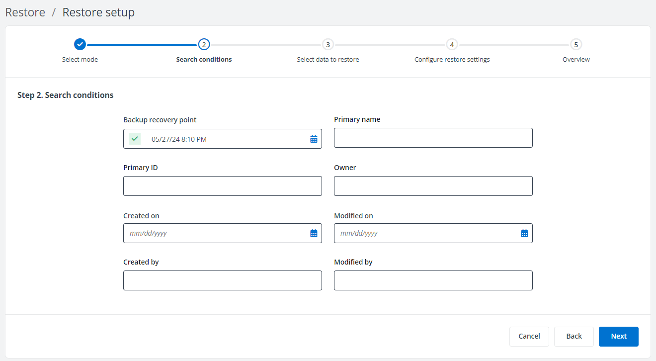The width and height of the screenshot is (656, 361).
Task: Go to step 4 circle
Action: click(452, 44)
